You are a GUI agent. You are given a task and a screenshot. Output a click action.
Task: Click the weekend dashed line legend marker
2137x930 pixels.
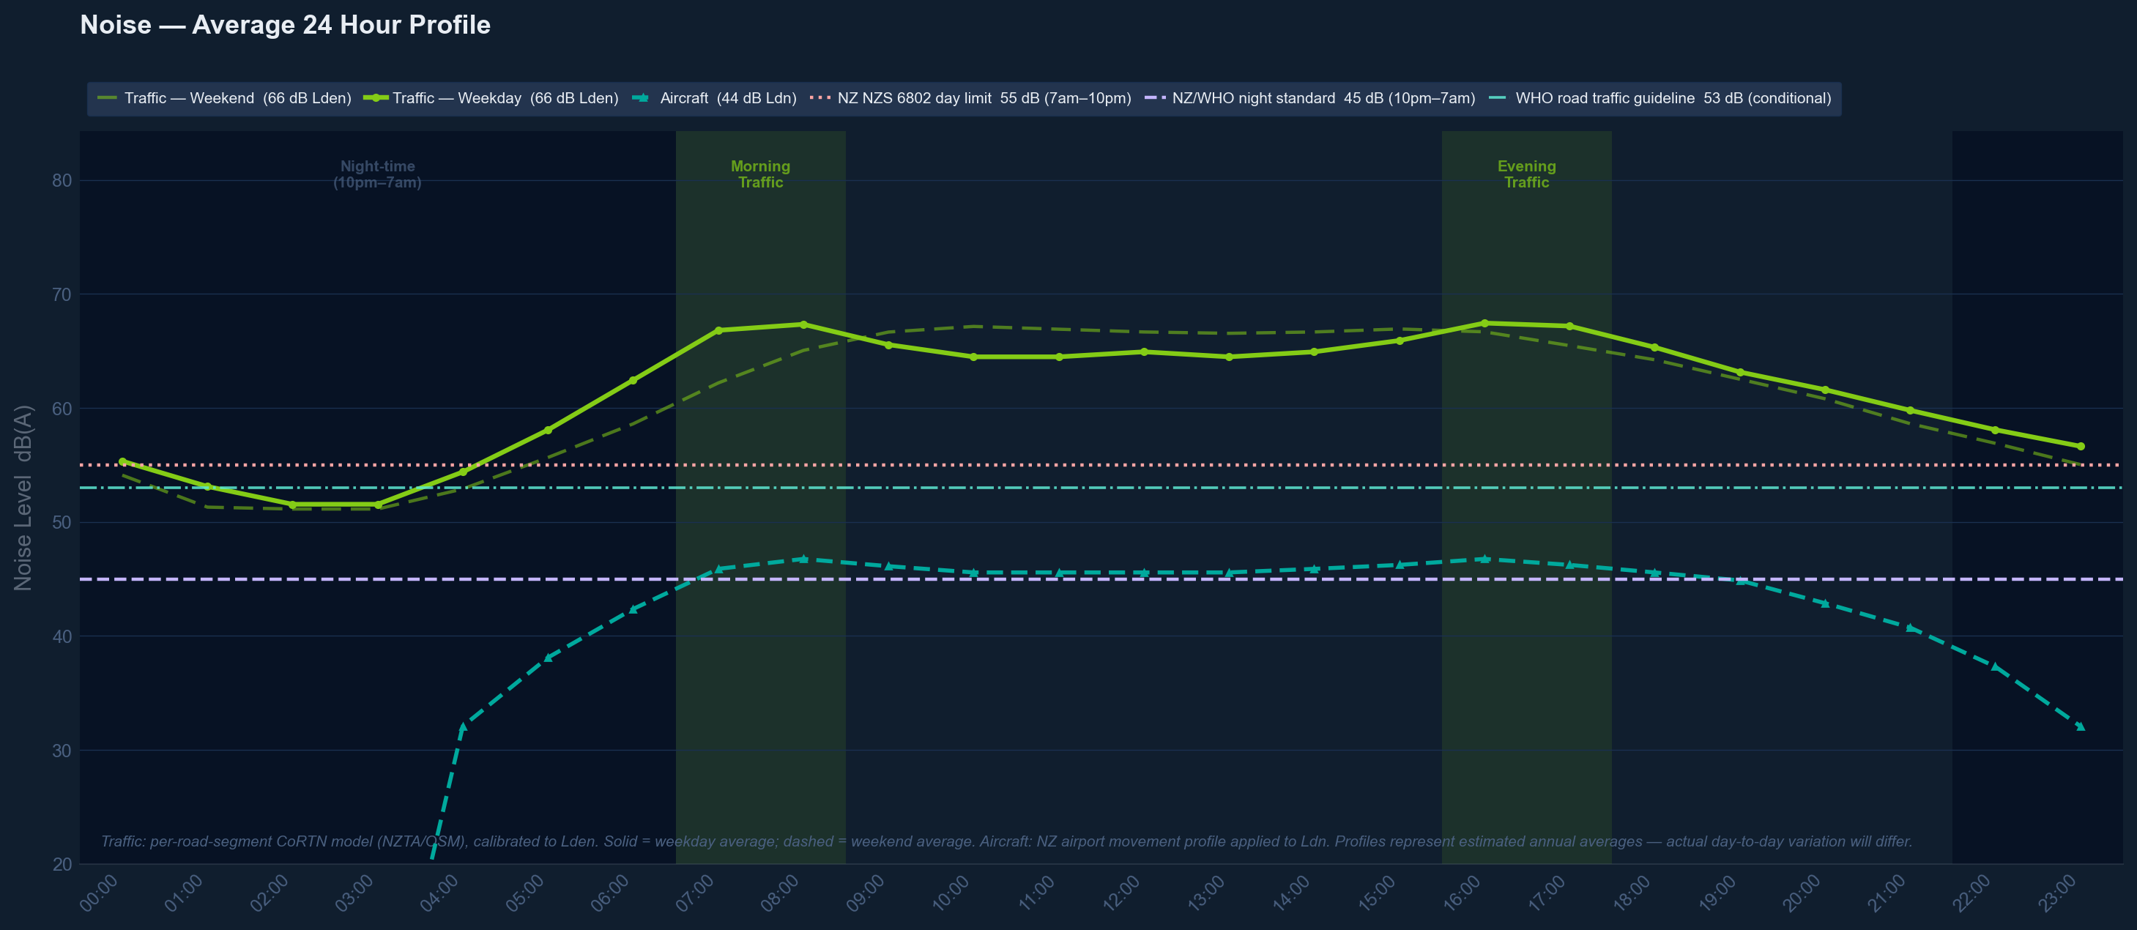pyautogui.click(x=107, y=98)
